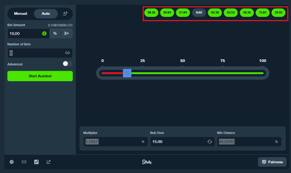291x173 pixels.
Task: Select the 6.02 past result pill
Action: [199, 12]
